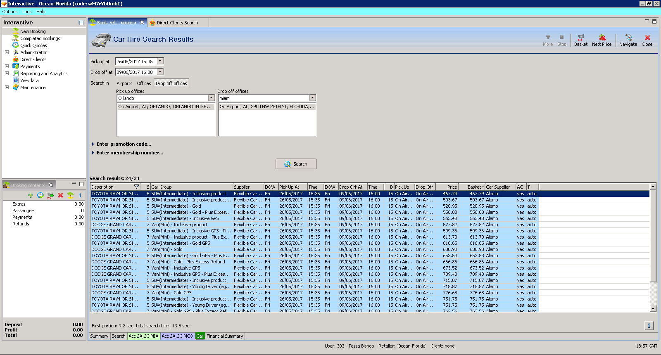The image size is (661, 355).
Task: Click the green plus add icon in Booking contents
Action: click(x=31, y=195)
